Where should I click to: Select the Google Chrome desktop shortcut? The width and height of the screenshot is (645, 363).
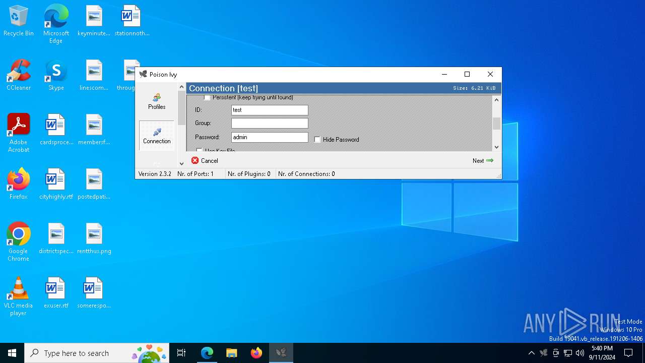click(19, 242)
